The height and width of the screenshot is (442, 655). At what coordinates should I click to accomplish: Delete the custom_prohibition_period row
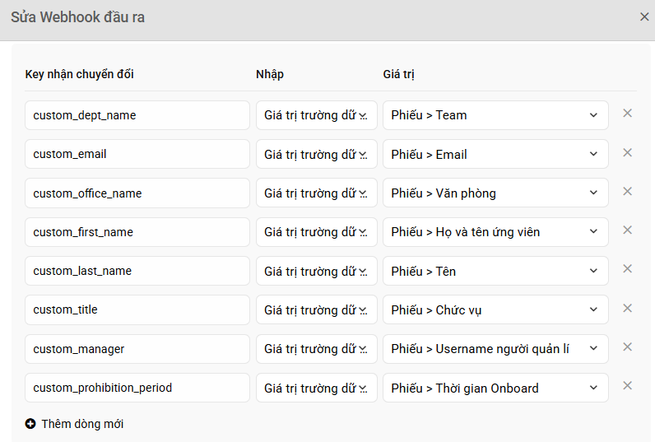point(627,385)
